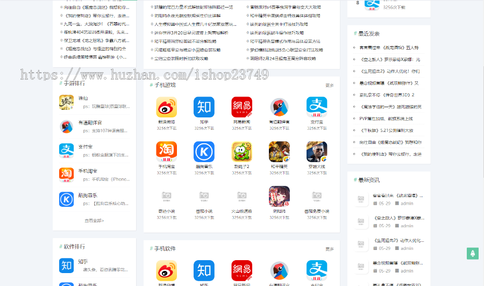The height and width of the screenshot is (286, 484).
Task: Open the Alipay icon beside rank 8
Action: coord(372,5)
